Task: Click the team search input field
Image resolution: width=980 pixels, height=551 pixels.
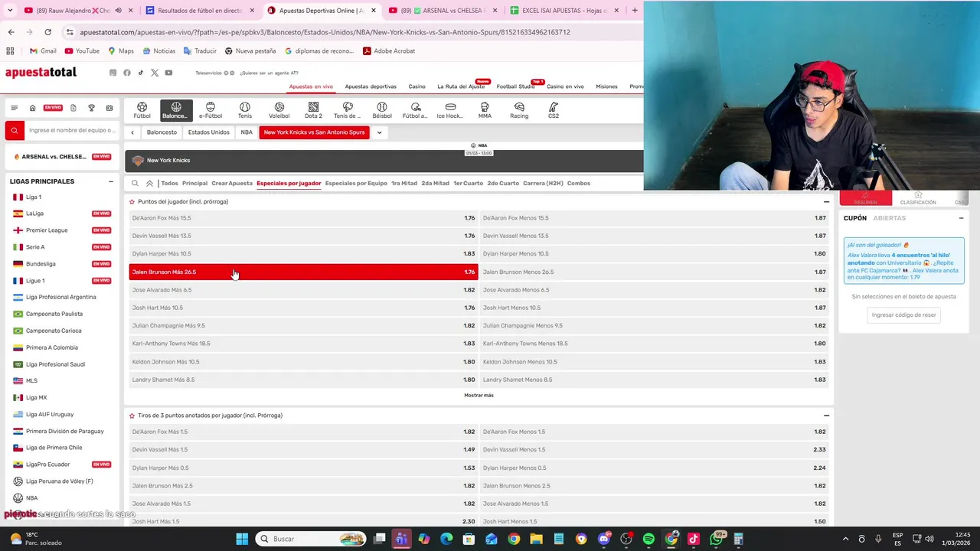Action: coord(72,131)
